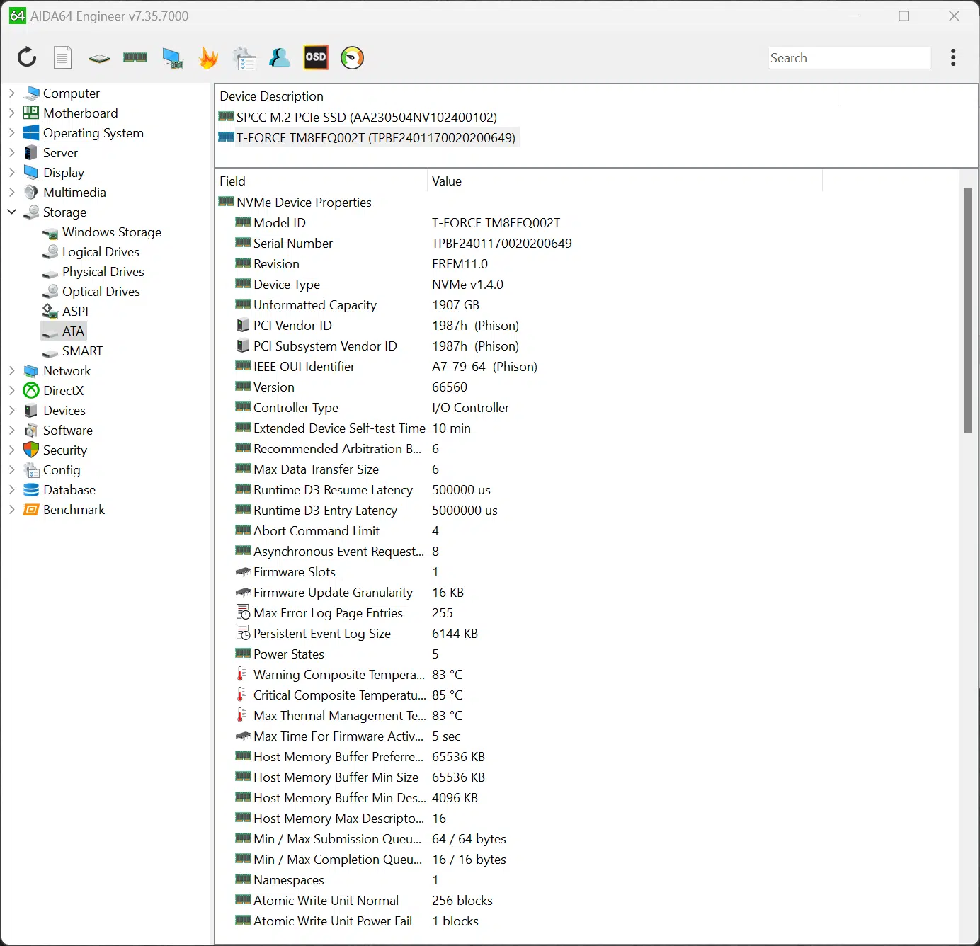Image resolution: width=980 pixels, height=946 pixels.
Task: Select the Server tower icon
Action: [31, 152]
